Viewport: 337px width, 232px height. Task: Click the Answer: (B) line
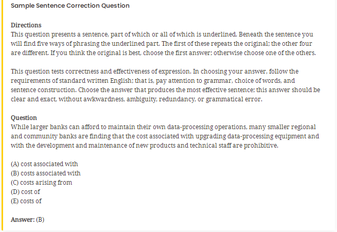point(27,220)
